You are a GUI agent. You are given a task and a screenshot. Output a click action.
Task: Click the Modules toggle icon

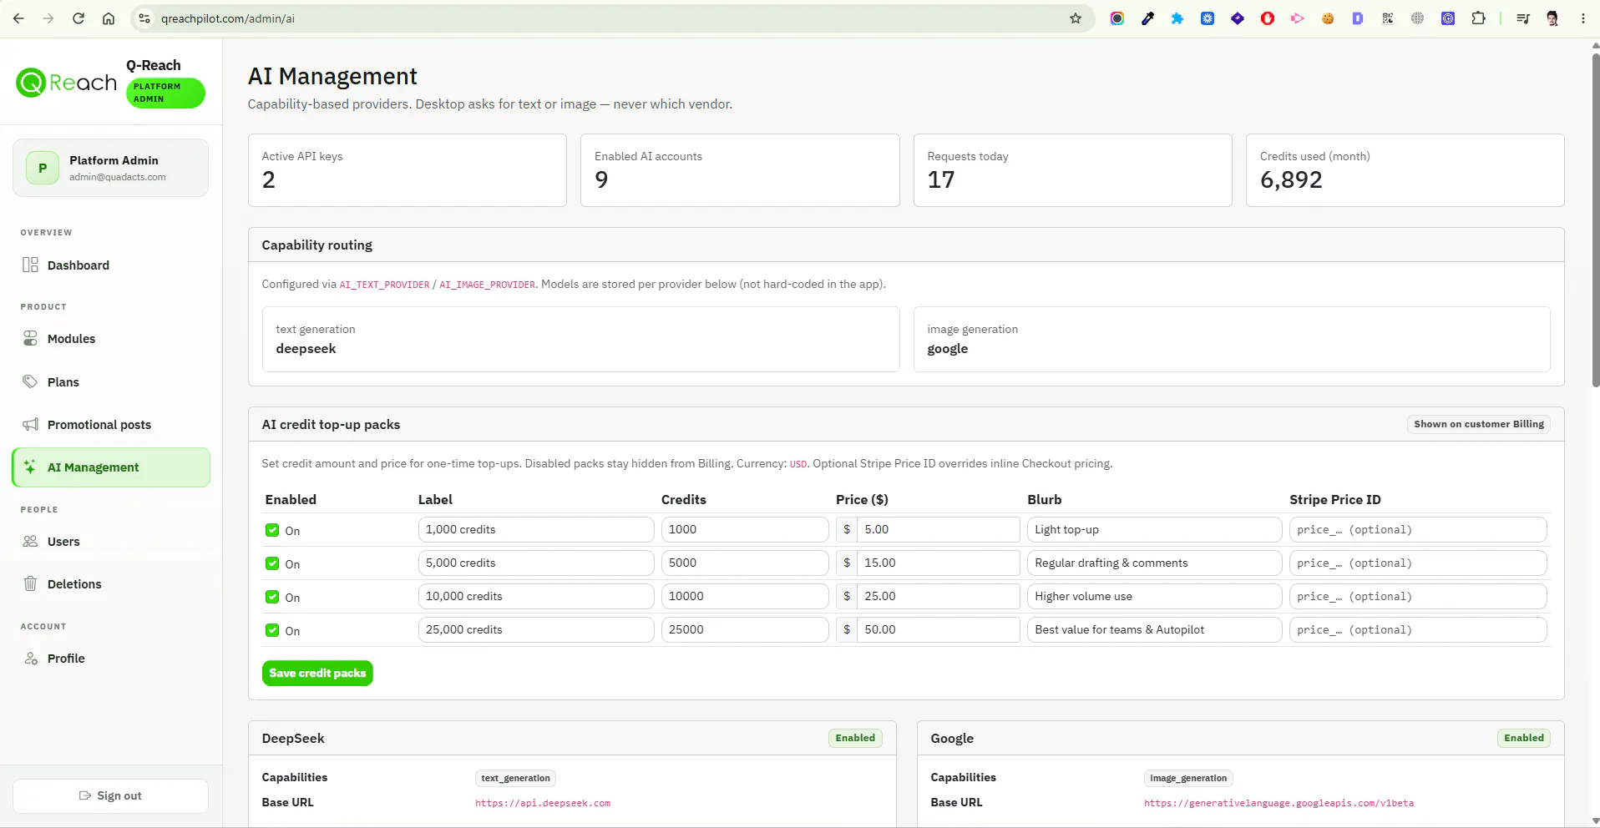coord(30,338)
